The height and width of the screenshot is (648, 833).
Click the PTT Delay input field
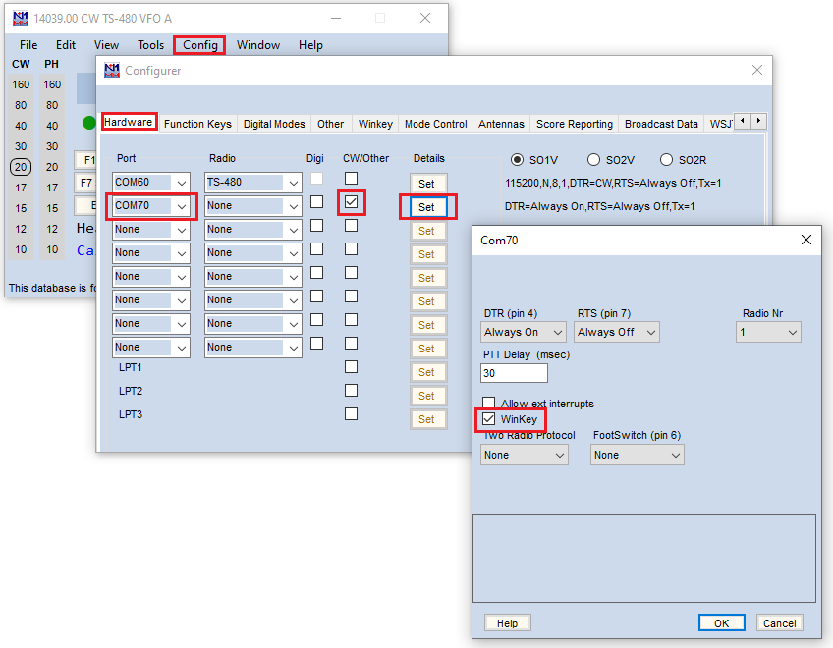[x=514, y=373]
